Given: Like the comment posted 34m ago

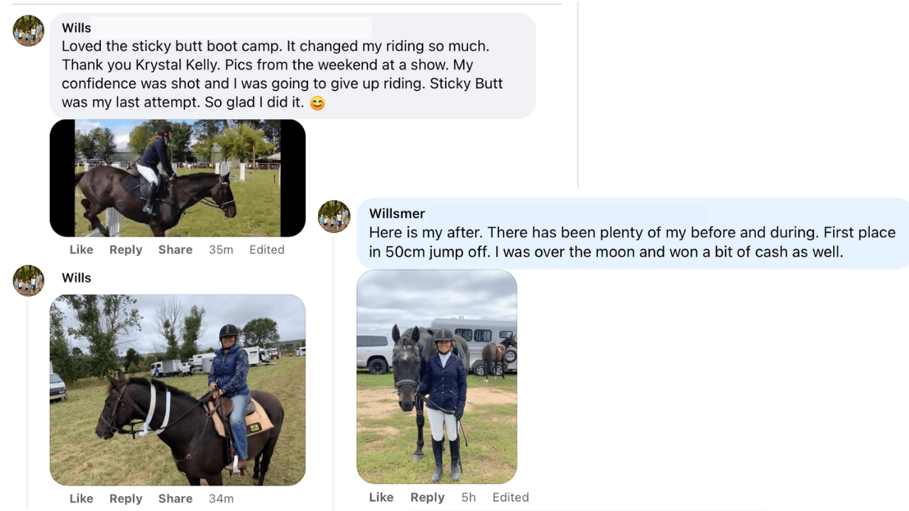Looking at the screenshot, I should (x=81, y=499).
